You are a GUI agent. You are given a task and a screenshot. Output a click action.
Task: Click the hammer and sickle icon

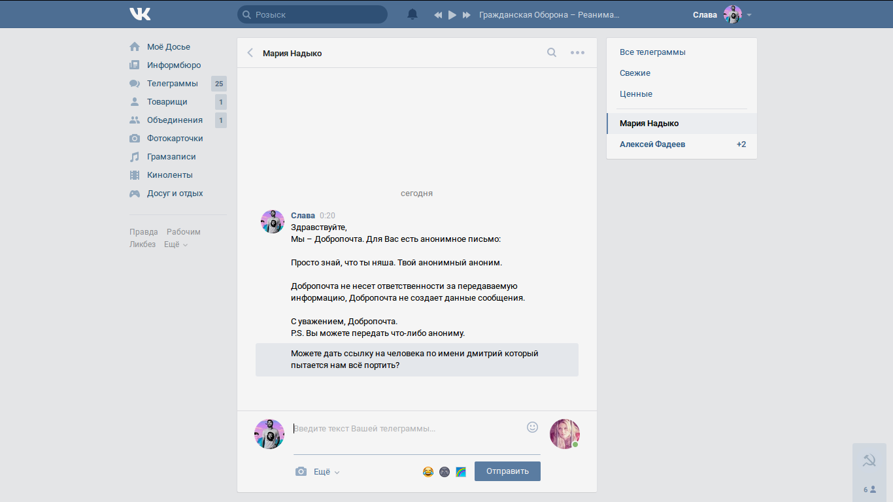click(x=869, y=461)
